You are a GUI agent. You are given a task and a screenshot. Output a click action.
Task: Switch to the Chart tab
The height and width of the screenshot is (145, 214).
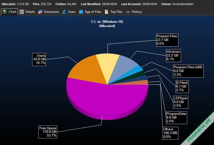click(x=10, y=12)
